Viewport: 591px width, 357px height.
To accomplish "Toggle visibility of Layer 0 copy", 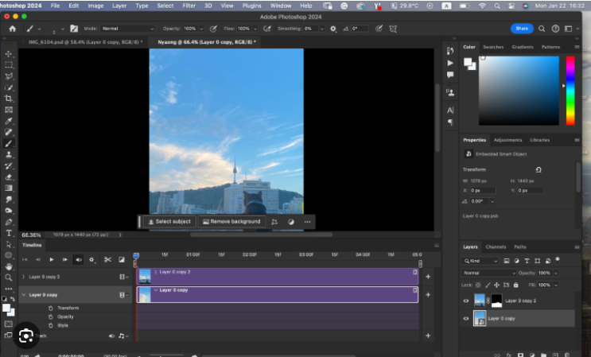I will [x=465, y=318].
